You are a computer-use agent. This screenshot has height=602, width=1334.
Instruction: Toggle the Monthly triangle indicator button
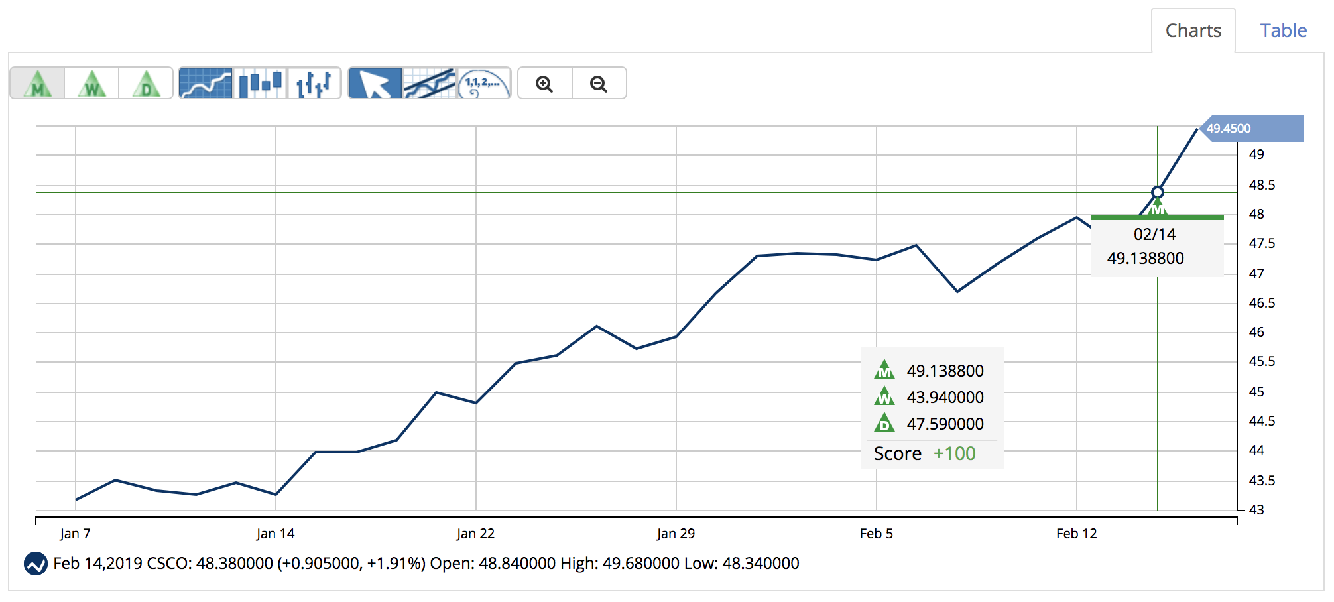point(38,84)
